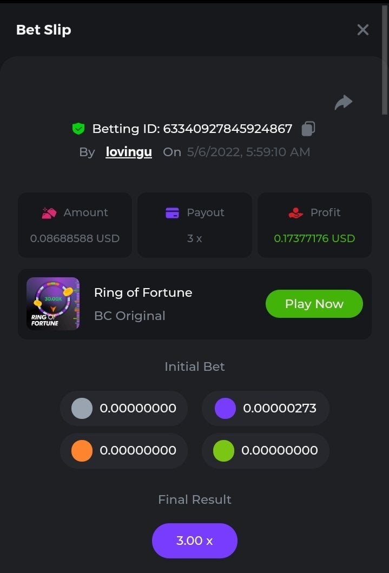Image resolution: width=389 pixels, height=573 pixels.
Task: Close the Bet Slip panel
Action: [363, 30]
